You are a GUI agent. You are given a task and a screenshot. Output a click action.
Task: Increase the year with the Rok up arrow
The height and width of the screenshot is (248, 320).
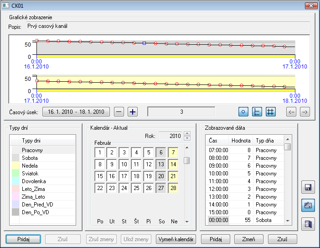point(187,133)
